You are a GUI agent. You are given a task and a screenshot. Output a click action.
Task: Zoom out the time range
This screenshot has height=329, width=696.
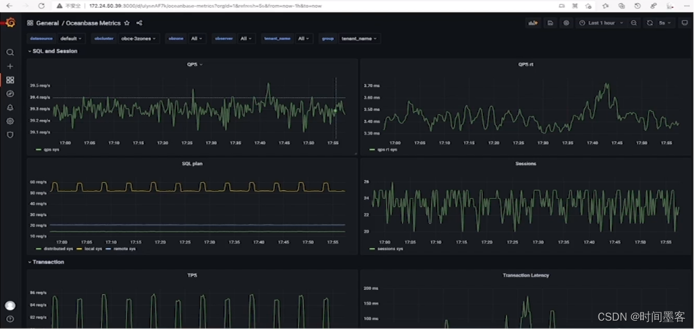(634, 23)
